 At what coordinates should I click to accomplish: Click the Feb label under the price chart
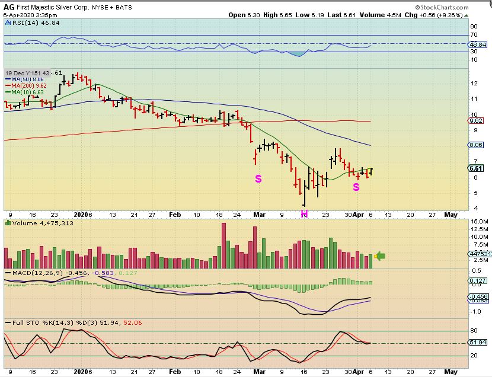coord(175,215)
